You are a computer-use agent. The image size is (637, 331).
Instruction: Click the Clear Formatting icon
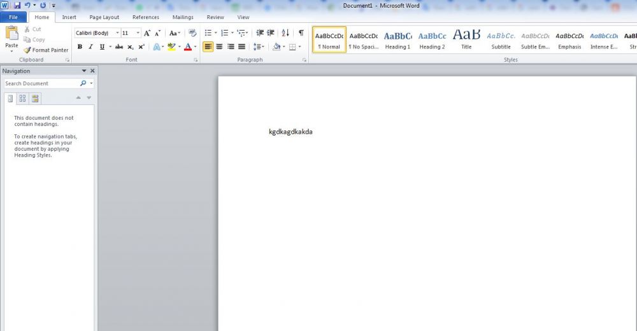coord(192,33)
